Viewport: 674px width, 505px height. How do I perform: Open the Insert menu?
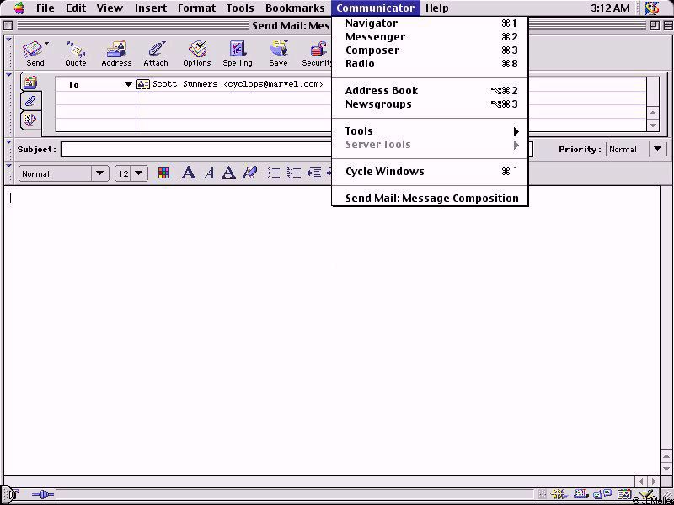coord(151,8)
